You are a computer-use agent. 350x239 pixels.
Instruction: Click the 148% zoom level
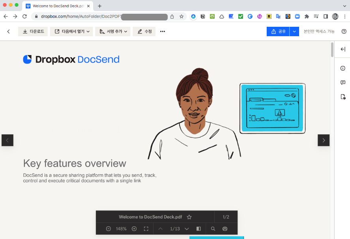coord(121,229)
